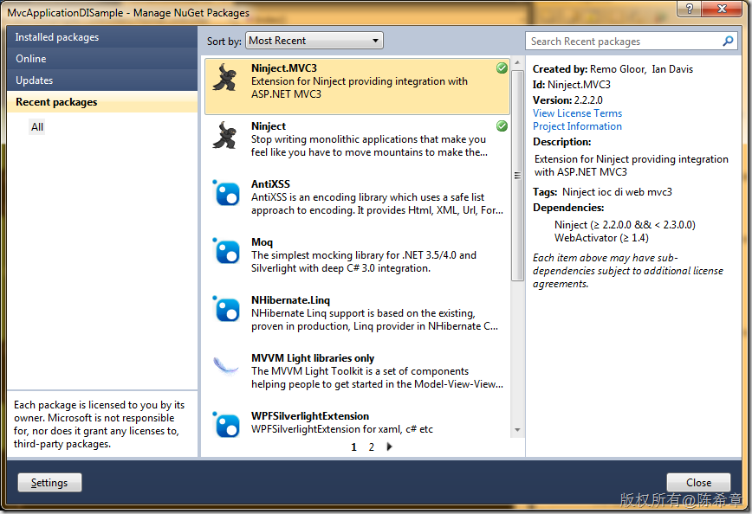752x514 pixels.
Task: Click the Close button at the bottom
Action: pos(698,482)
